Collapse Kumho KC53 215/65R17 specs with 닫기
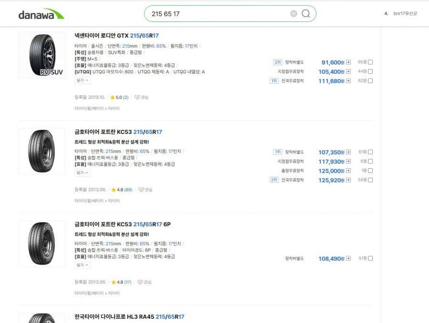The width and height of the screenshot is (429, 323). click(x=82, y=172)
